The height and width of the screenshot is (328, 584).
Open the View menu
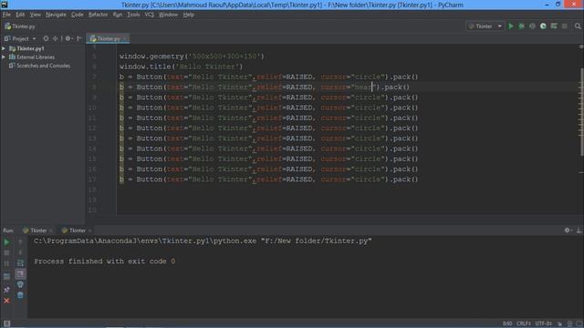[x=35, y=15]
